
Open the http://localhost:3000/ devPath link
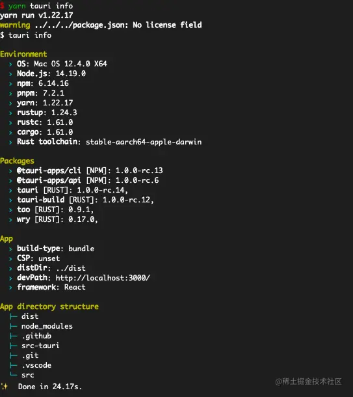click(103, 278)
